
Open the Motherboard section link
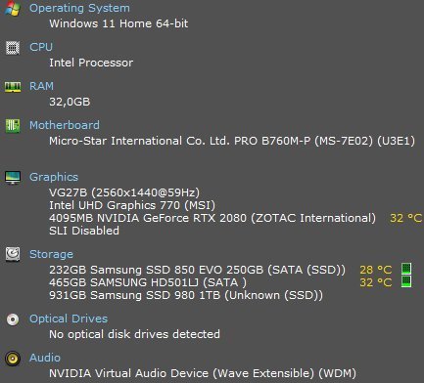(65, 125)
